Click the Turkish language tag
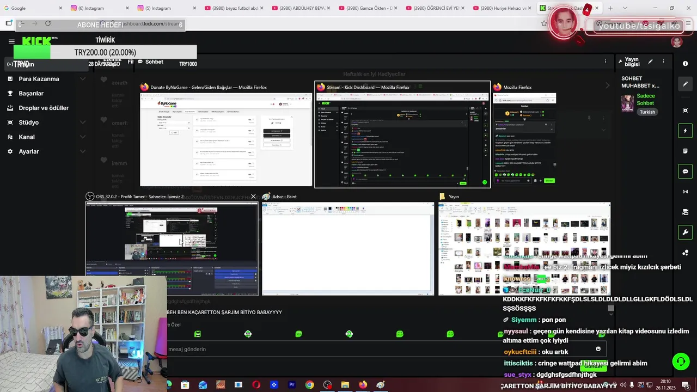This screenshot has height=392, width=697. (x=647, y=112)
